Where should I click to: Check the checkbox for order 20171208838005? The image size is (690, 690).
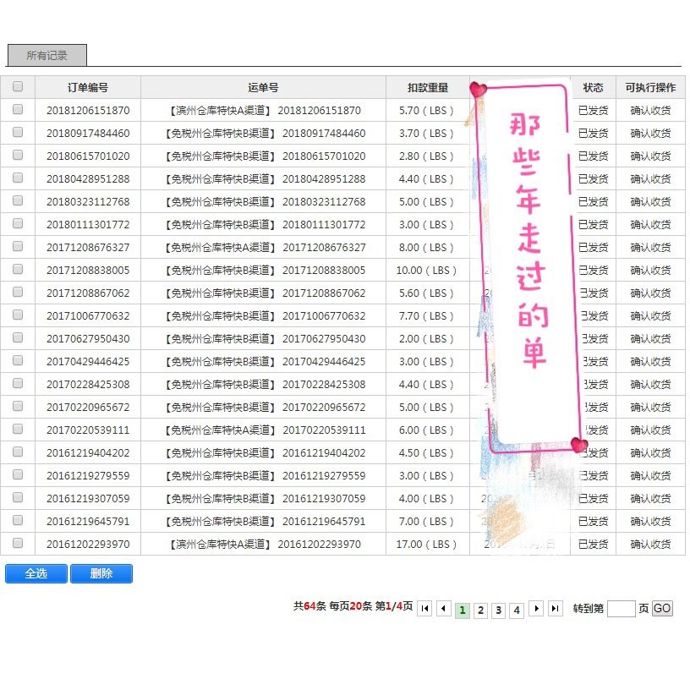(18, 270)
